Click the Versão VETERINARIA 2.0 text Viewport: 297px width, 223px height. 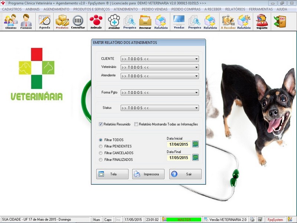click(x=228, y=220)
